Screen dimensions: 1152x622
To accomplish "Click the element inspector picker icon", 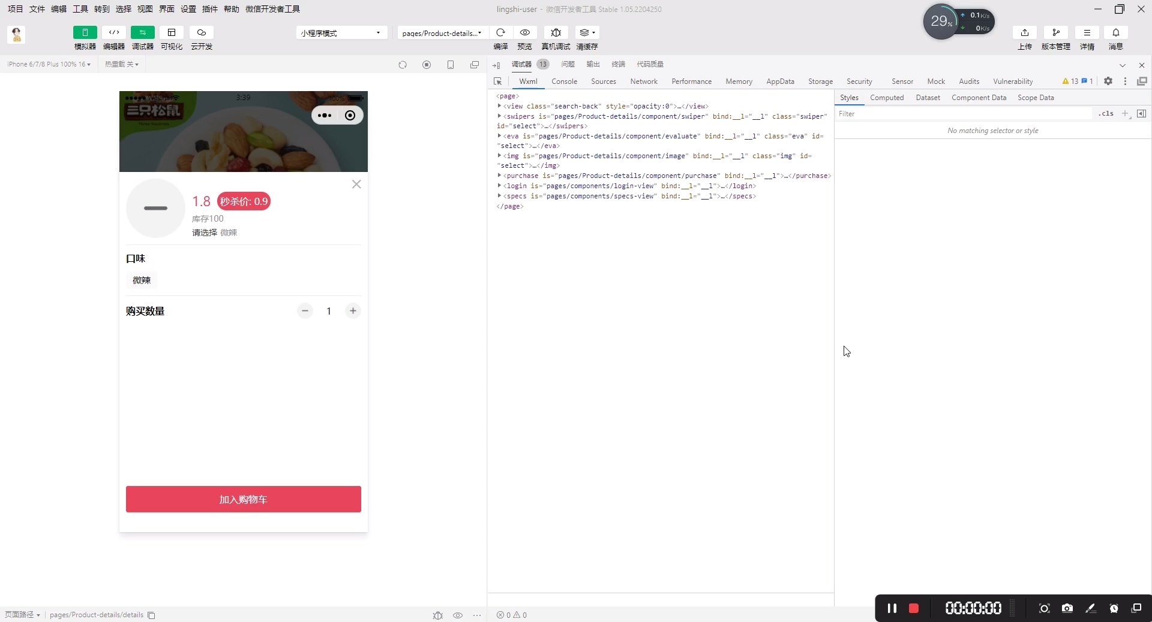I will click(497, 81).
